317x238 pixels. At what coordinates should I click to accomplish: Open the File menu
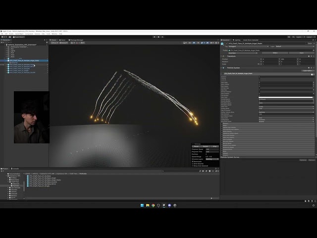tap(2, 34)
